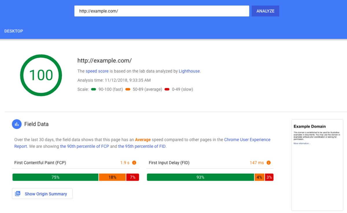Click the ANALYZE button
Viewport: 347px width, 213px height.
(265, 11)
